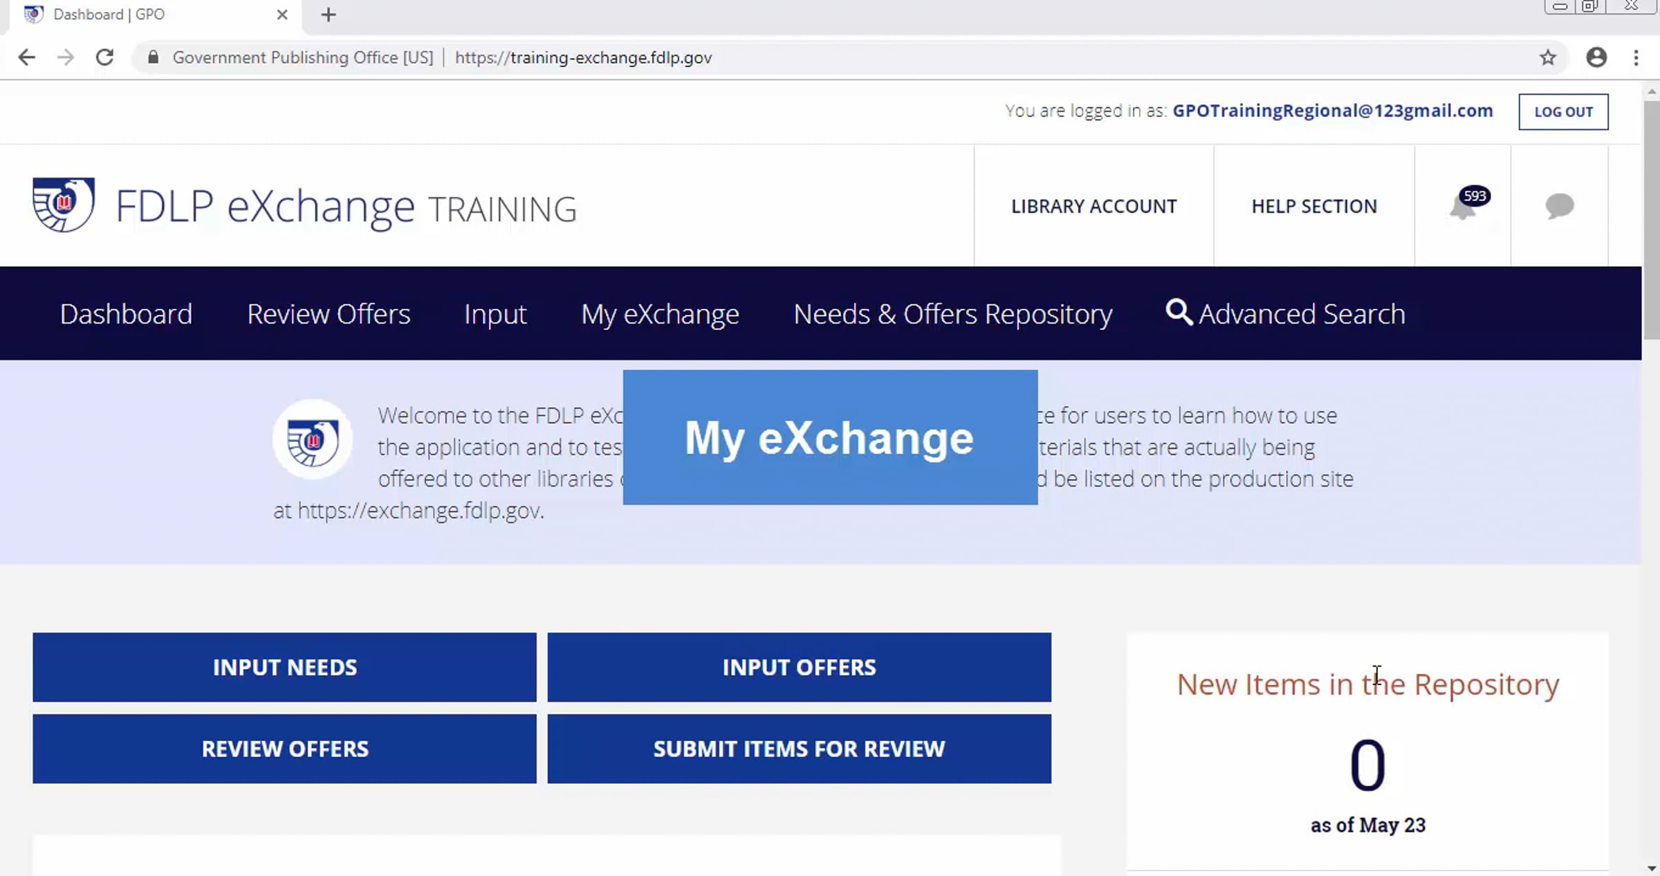Minimize the browser window

point(1560,6)
